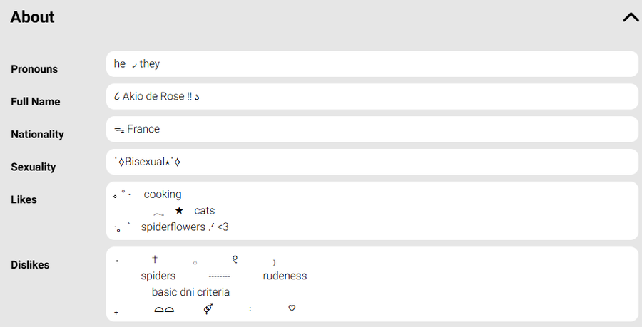Viewport: 642px width, 327px height.
Task: Click the Nationality field showing France
Action: coord(371,130)
